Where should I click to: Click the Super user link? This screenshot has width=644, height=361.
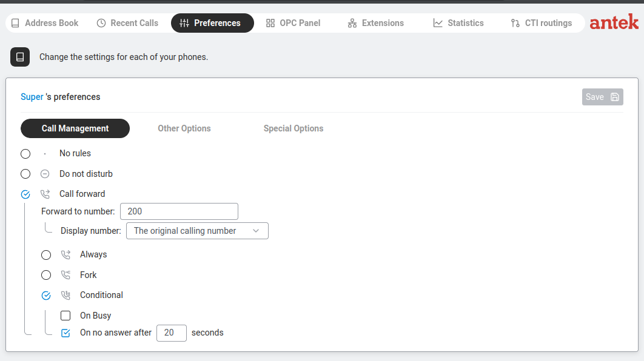click(x=32, y=97)
